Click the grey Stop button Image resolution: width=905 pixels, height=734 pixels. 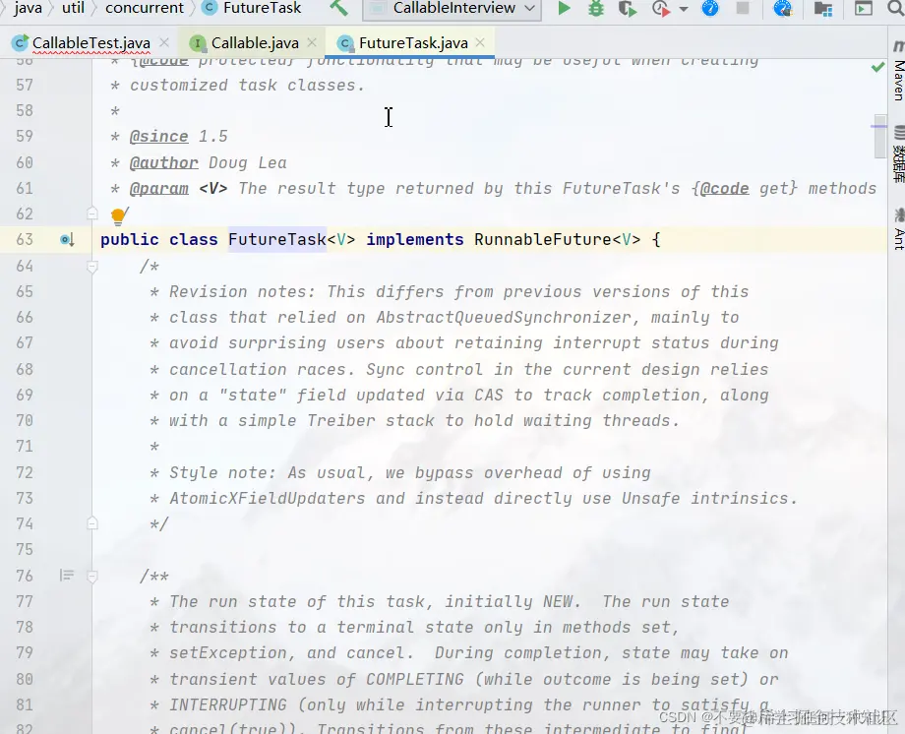[743, 8]
